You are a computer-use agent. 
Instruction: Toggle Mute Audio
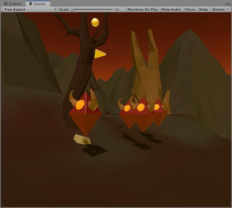coord(171,10)
